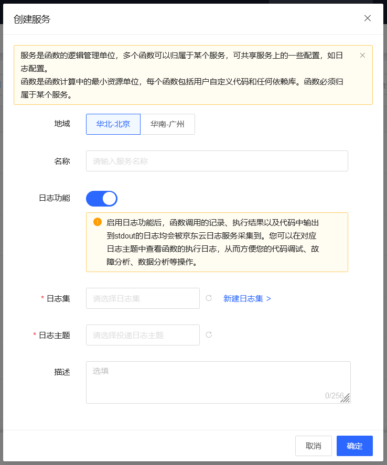This screenshot has height=465, width=387.
Task: Click the 新建日志集 link
Action: click(243, 299)
